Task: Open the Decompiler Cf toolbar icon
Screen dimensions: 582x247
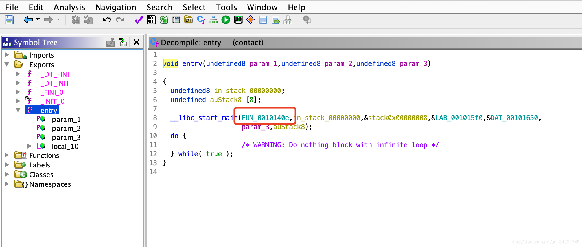Action: click(201, 20)
